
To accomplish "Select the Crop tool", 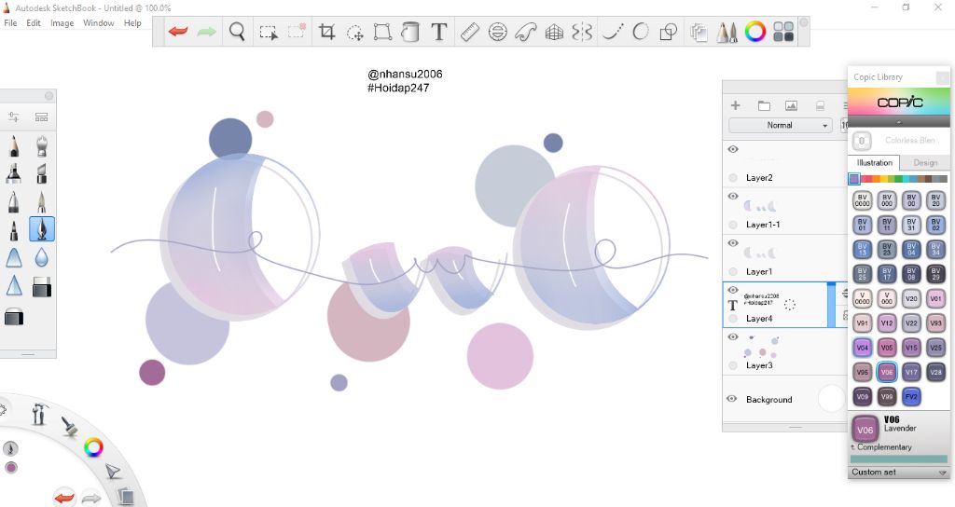I will [x=327, y=32].
